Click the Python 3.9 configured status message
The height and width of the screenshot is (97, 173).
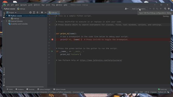click(46, 92)
